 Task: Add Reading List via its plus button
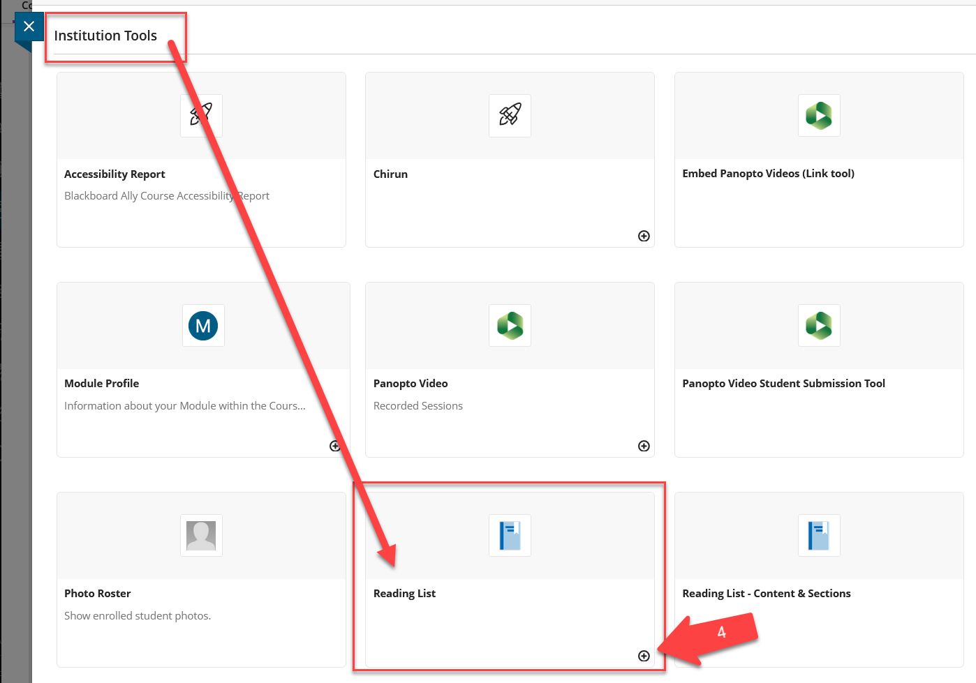[644, 656]
